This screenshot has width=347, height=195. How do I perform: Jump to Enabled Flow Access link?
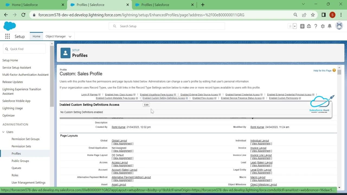click(203, 98)
